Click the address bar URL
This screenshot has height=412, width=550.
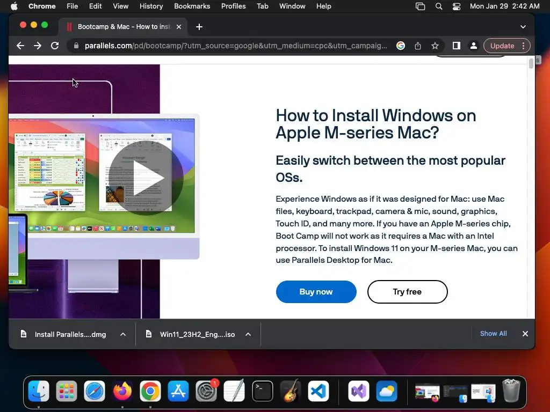(x=236, y=46)
